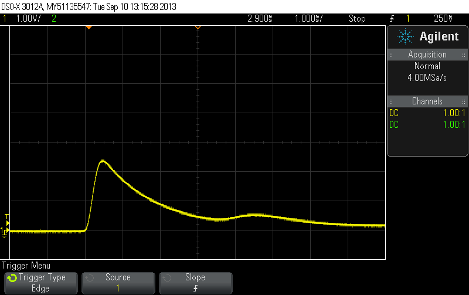The width and height of the screenshot is (469, 295).
Task: Click the 2.900 ms delay readout
Action: (x=260, y=19)
